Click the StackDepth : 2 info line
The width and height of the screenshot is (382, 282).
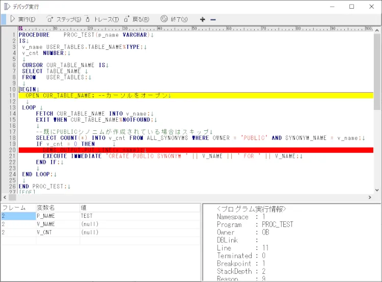[241, 271]
